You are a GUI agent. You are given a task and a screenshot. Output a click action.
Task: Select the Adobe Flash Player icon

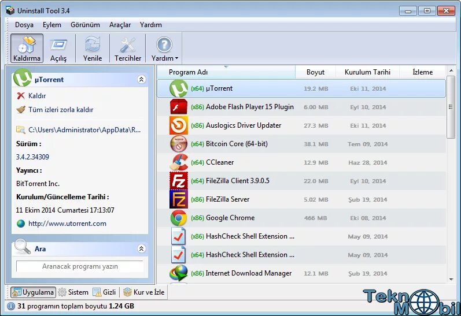tap(179, 107)
